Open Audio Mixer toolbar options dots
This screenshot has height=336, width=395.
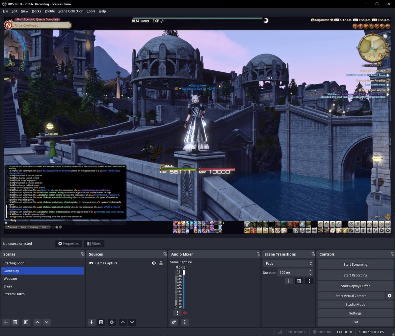[185, 322]
